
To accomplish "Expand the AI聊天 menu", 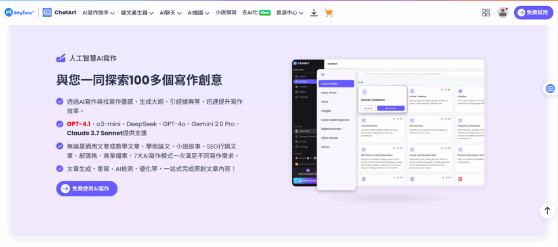I will [x=171, y=13].
